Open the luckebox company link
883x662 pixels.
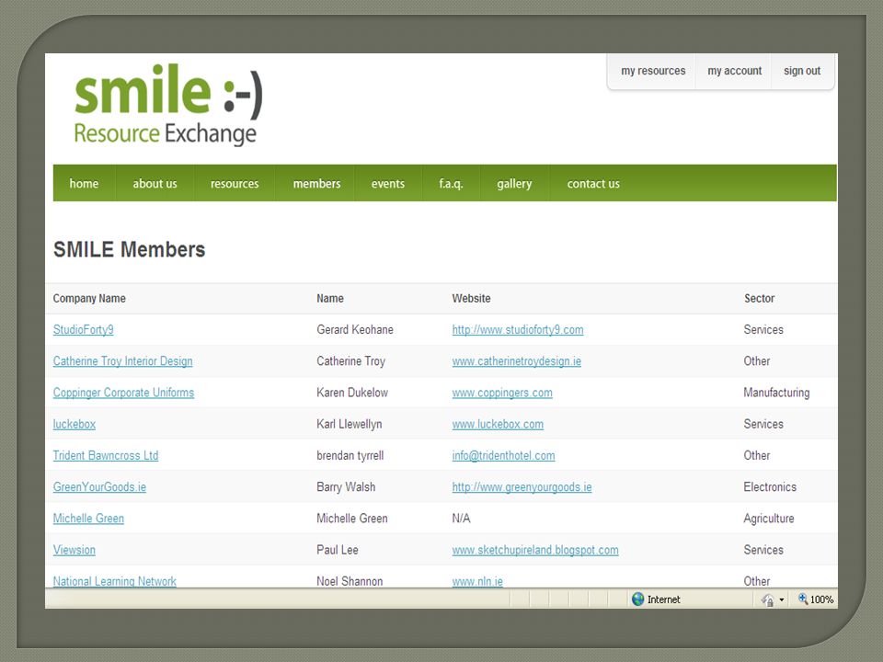point(75,425)
